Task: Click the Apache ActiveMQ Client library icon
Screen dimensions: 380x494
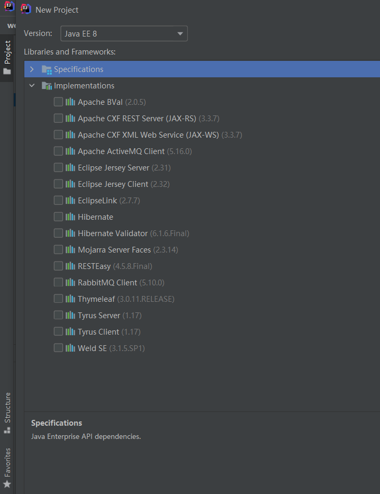Action: (x=70, y=151)
